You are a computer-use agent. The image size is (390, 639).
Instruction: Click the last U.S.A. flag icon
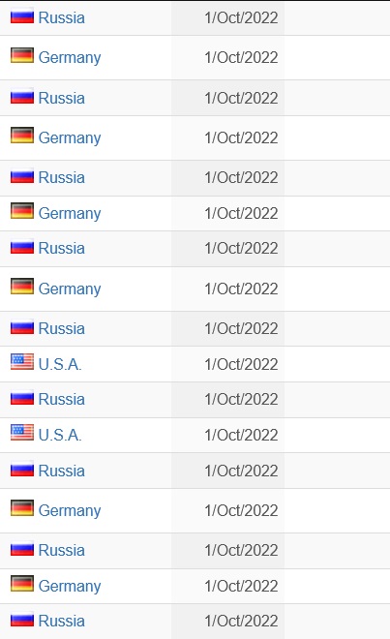22,433
